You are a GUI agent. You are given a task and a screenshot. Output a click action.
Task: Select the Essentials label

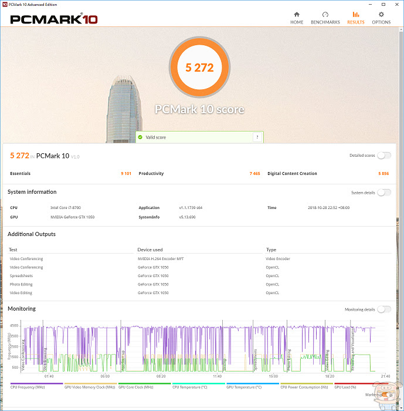[x=20, y=174]
